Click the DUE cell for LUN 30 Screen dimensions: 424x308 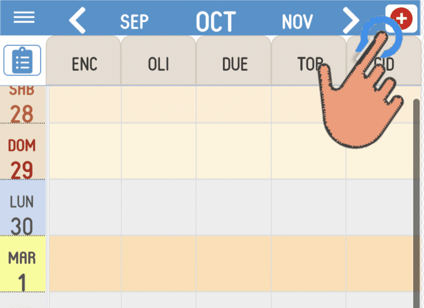234,207
